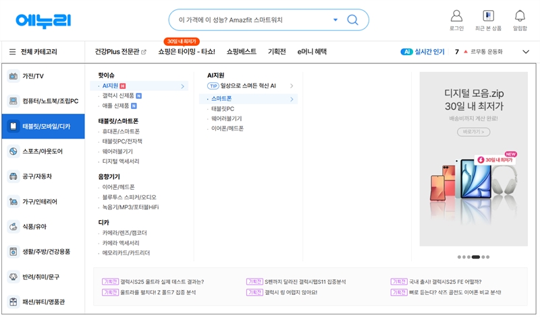Screen dimensions: 540x317
Task: Select the 공구/자동차 category icon
Action: (x=13, y=176)
